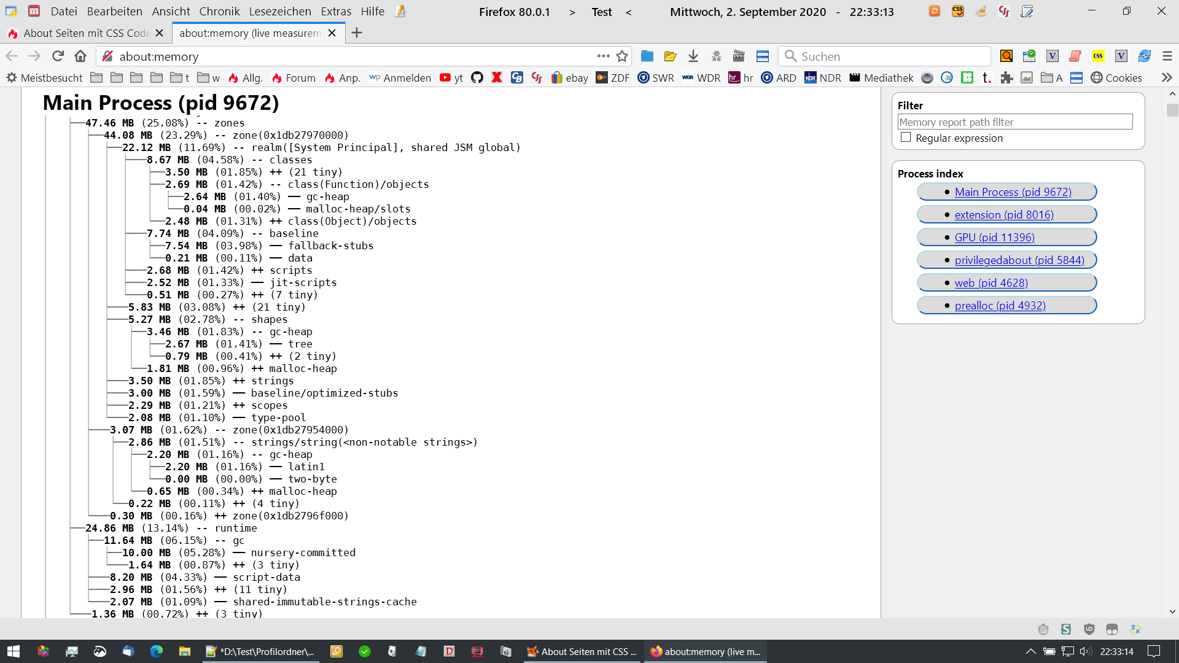Switch to About Seiten mit CSS tab
This screenshot has width=1179, height=663.
[x=80, y=33]
